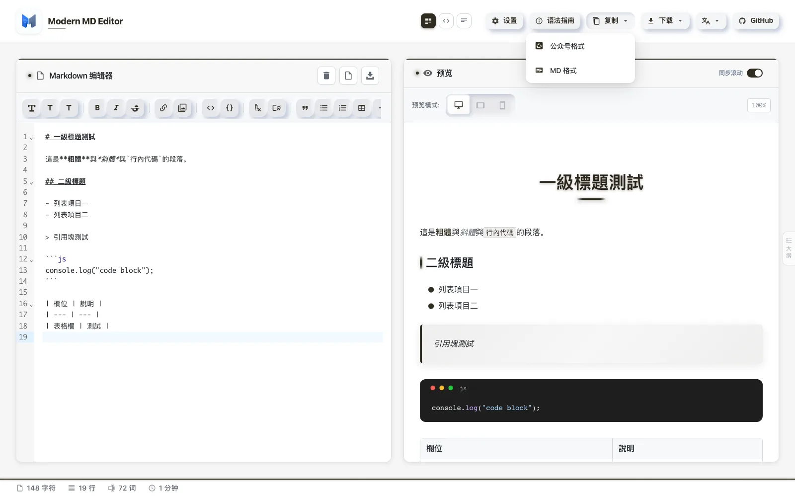Toggle the 同步滚动 sync scroll switch
This screenshot has height=497, width=795.
tap(755, 73)
